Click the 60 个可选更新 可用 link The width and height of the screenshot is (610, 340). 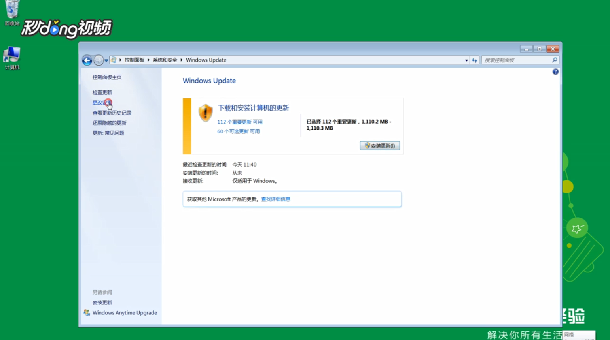pyautogui.click(x=238, y=131)
